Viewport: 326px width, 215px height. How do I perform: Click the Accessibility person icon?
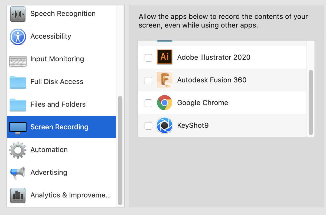(x=18, y=36)
